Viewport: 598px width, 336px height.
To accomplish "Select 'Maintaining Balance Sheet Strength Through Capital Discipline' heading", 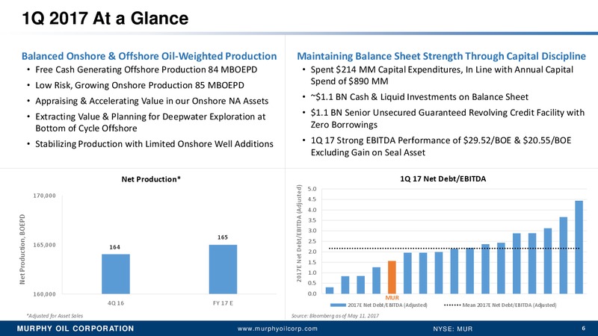I will pyautogui.click(x=441, y=56).
